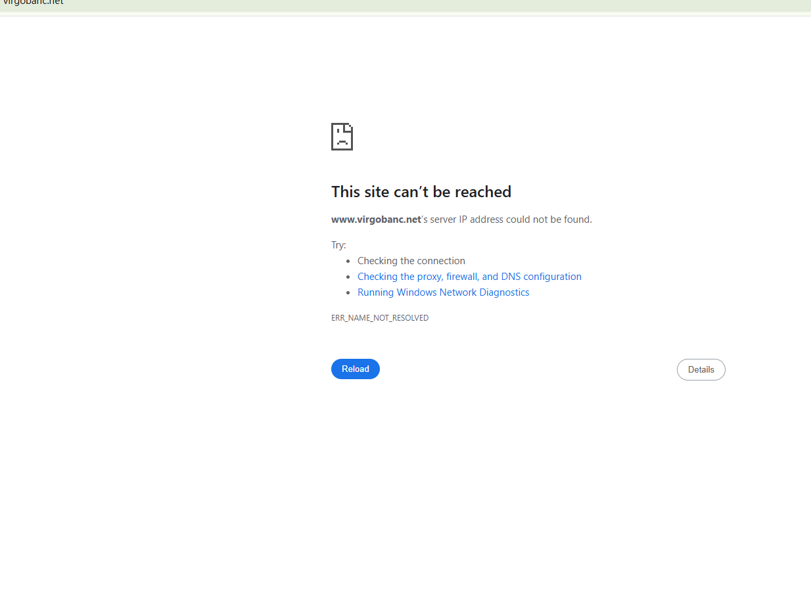Viewport: 811px width, 598px height.
Task: Open proxy, firewall, and DNS configuration link
Action: point(469,277)
